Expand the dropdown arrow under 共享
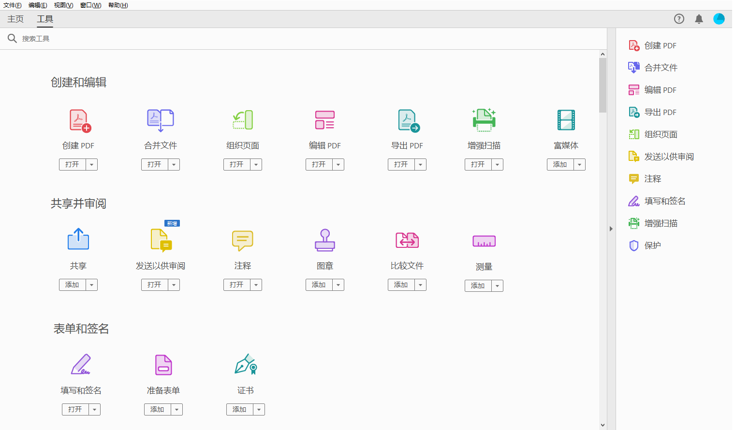Image resolution: width=735 pixels, height=430 pixels. point(92,285)
